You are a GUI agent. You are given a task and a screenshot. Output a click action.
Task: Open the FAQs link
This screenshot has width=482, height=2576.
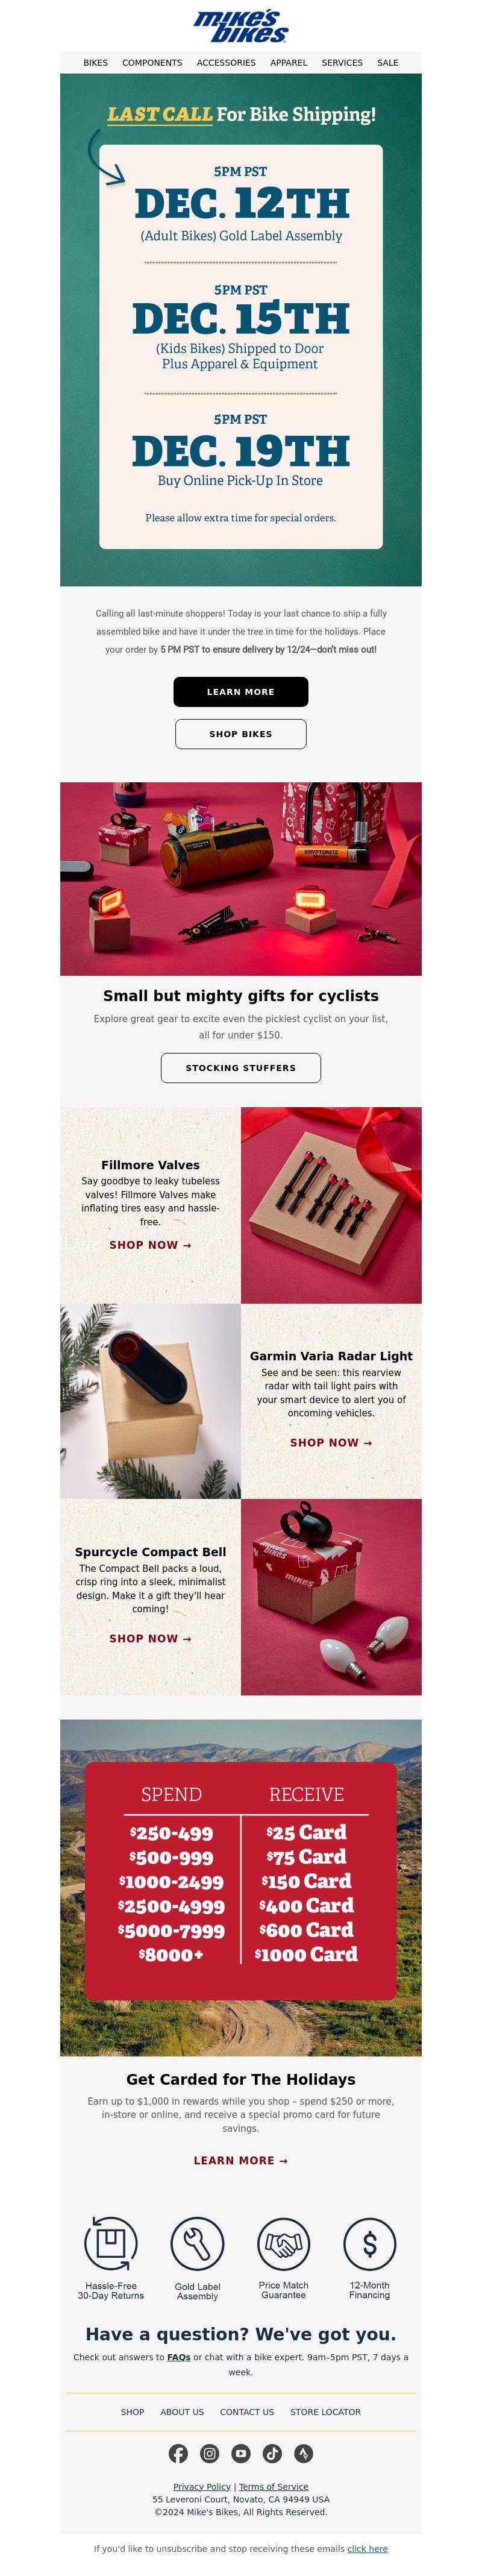pos(179,2357)
